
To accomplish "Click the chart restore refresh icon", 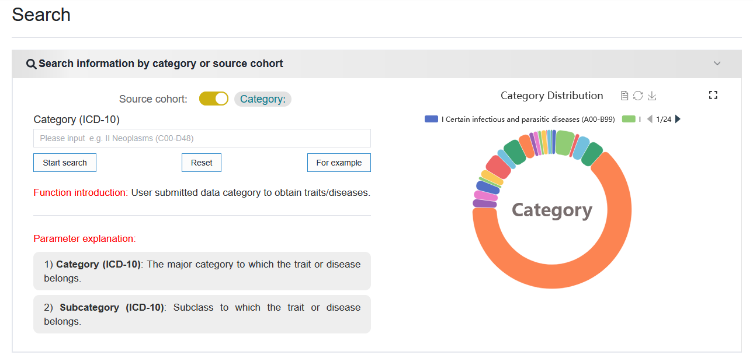I will point(638,96).
